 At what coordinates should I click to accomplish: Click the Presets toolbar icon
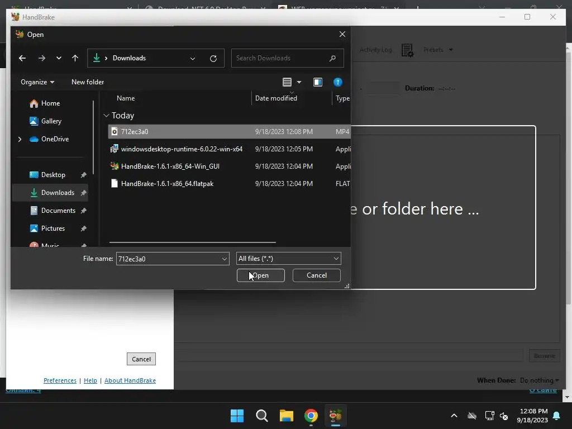click(407, 50)
